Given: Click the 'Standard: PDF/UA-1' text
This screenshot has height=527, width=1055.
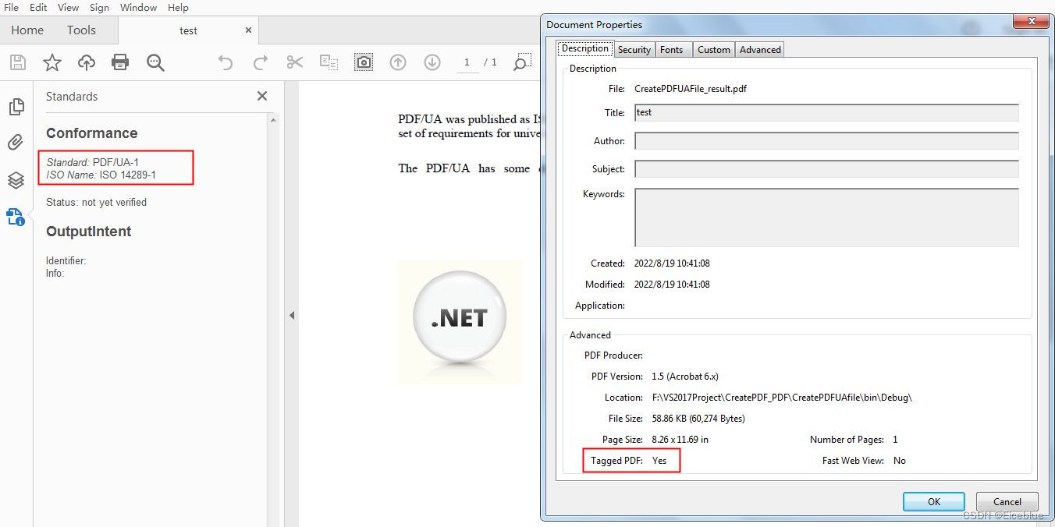Looking at the screenshot, I should coord(92,162).
